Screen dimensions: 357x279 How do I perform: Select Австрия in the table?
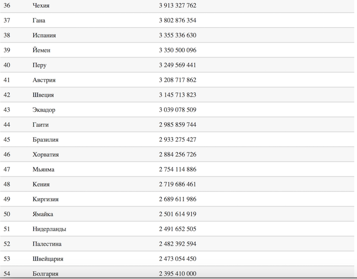[44, 80]
